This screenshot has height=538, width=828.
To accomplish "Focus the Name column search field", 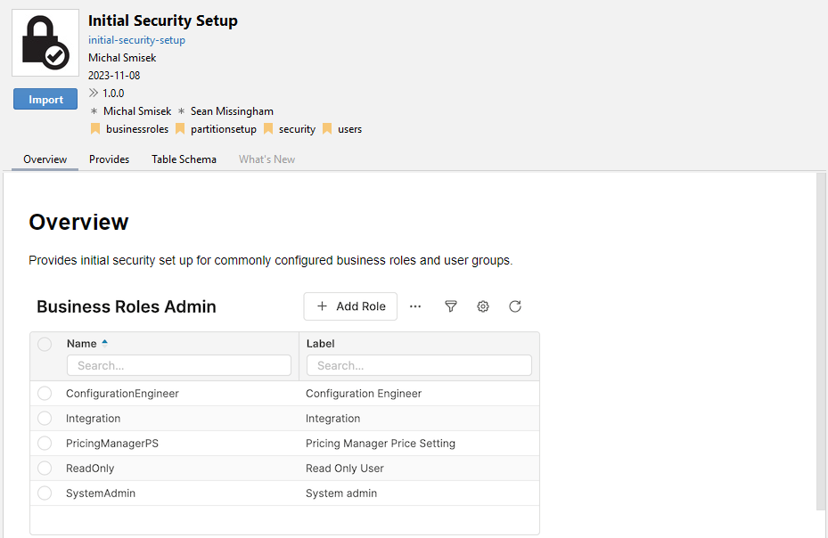I will (x=179, y=365).
